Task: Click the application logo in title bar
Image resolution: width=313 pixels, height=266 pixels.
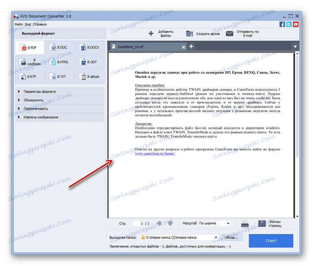Action: coord(16,16)
